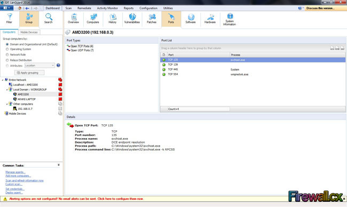Open the System Information view
The height and width of the screenshot is (207, 347).
coord(230,19)
